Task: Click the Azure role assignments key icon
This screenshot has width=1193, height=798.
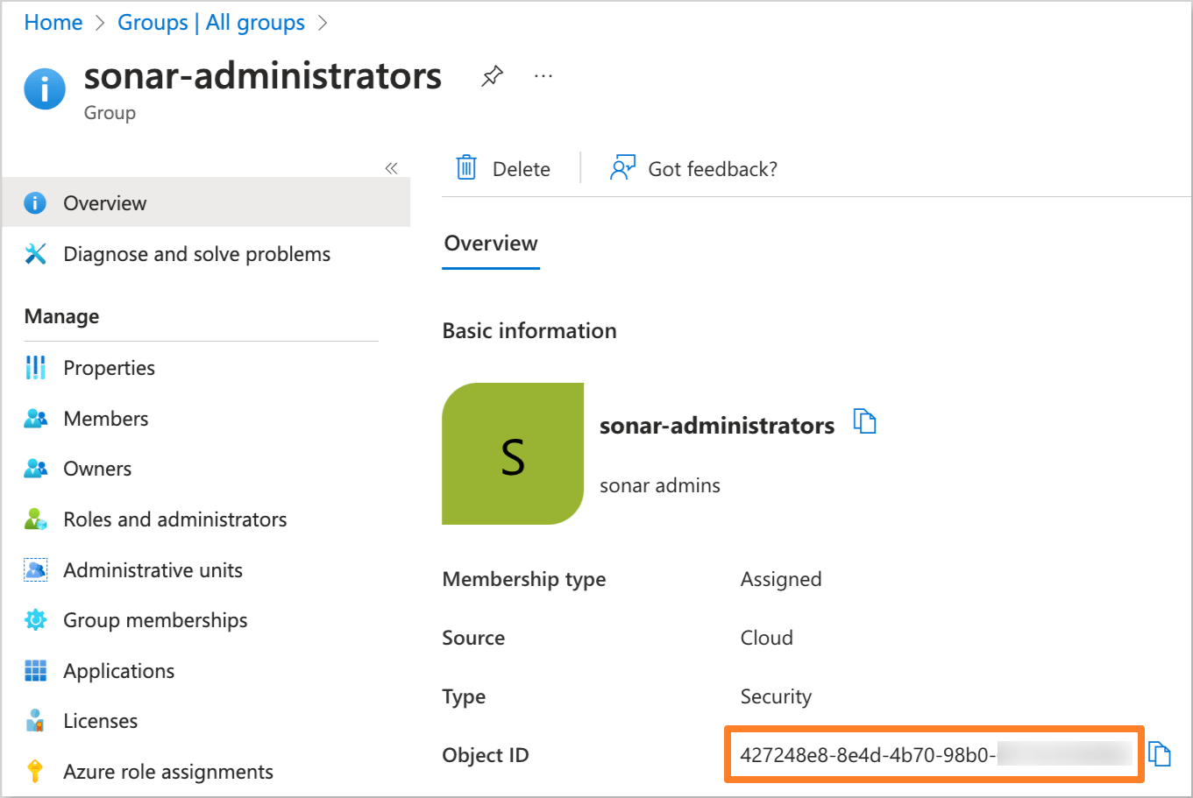Action: pos(35,772)
